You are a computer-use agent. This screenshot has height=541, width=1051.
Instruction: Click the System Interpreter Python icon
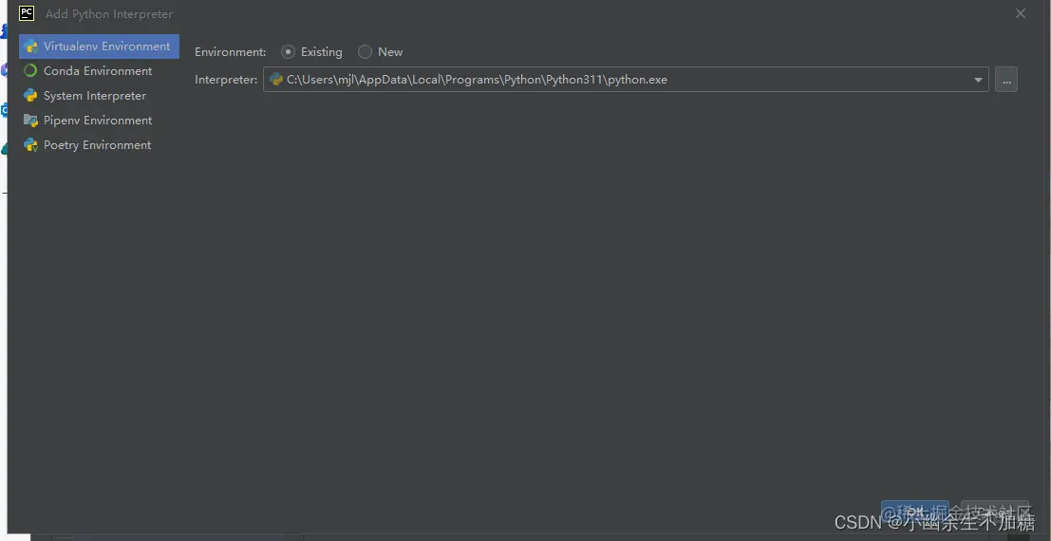(30, 95)
